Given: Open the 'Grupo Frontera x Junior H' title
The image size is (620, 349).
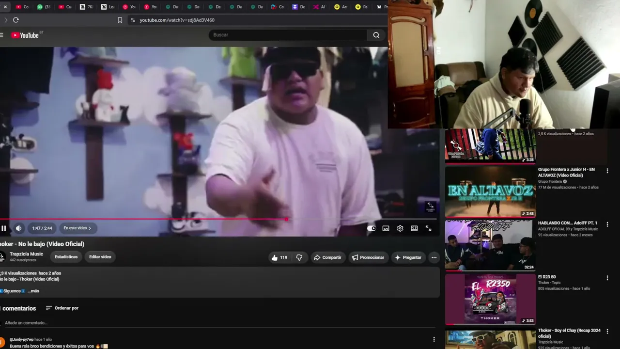Looking at the screenshot, I should coord(566,172).
